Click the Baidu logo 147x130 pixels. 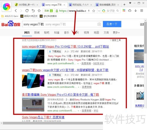(11, 23)
